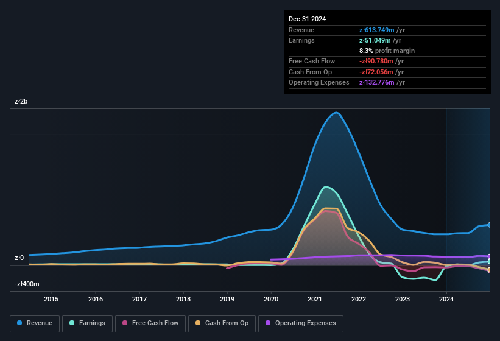Screen dimensions: 500x341
Task: Click the 2024 x-axis label
Action: 446,299
